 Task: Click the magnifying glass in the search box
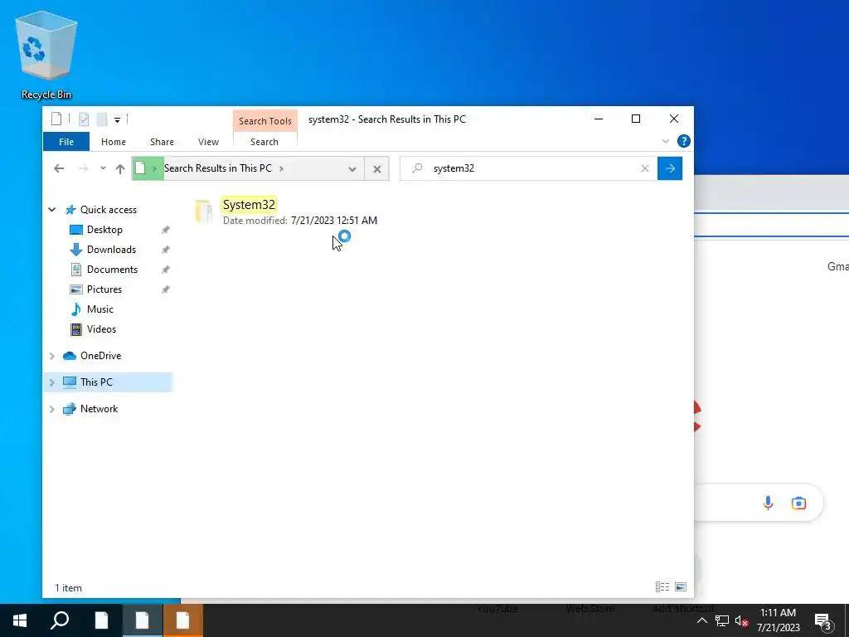(x=417, y=168)
